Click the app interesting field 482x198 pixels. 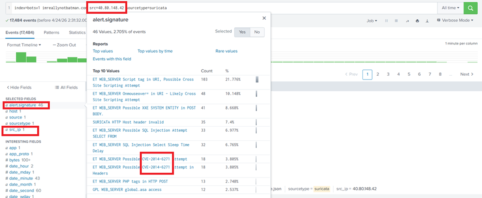[x=12, y=148]
